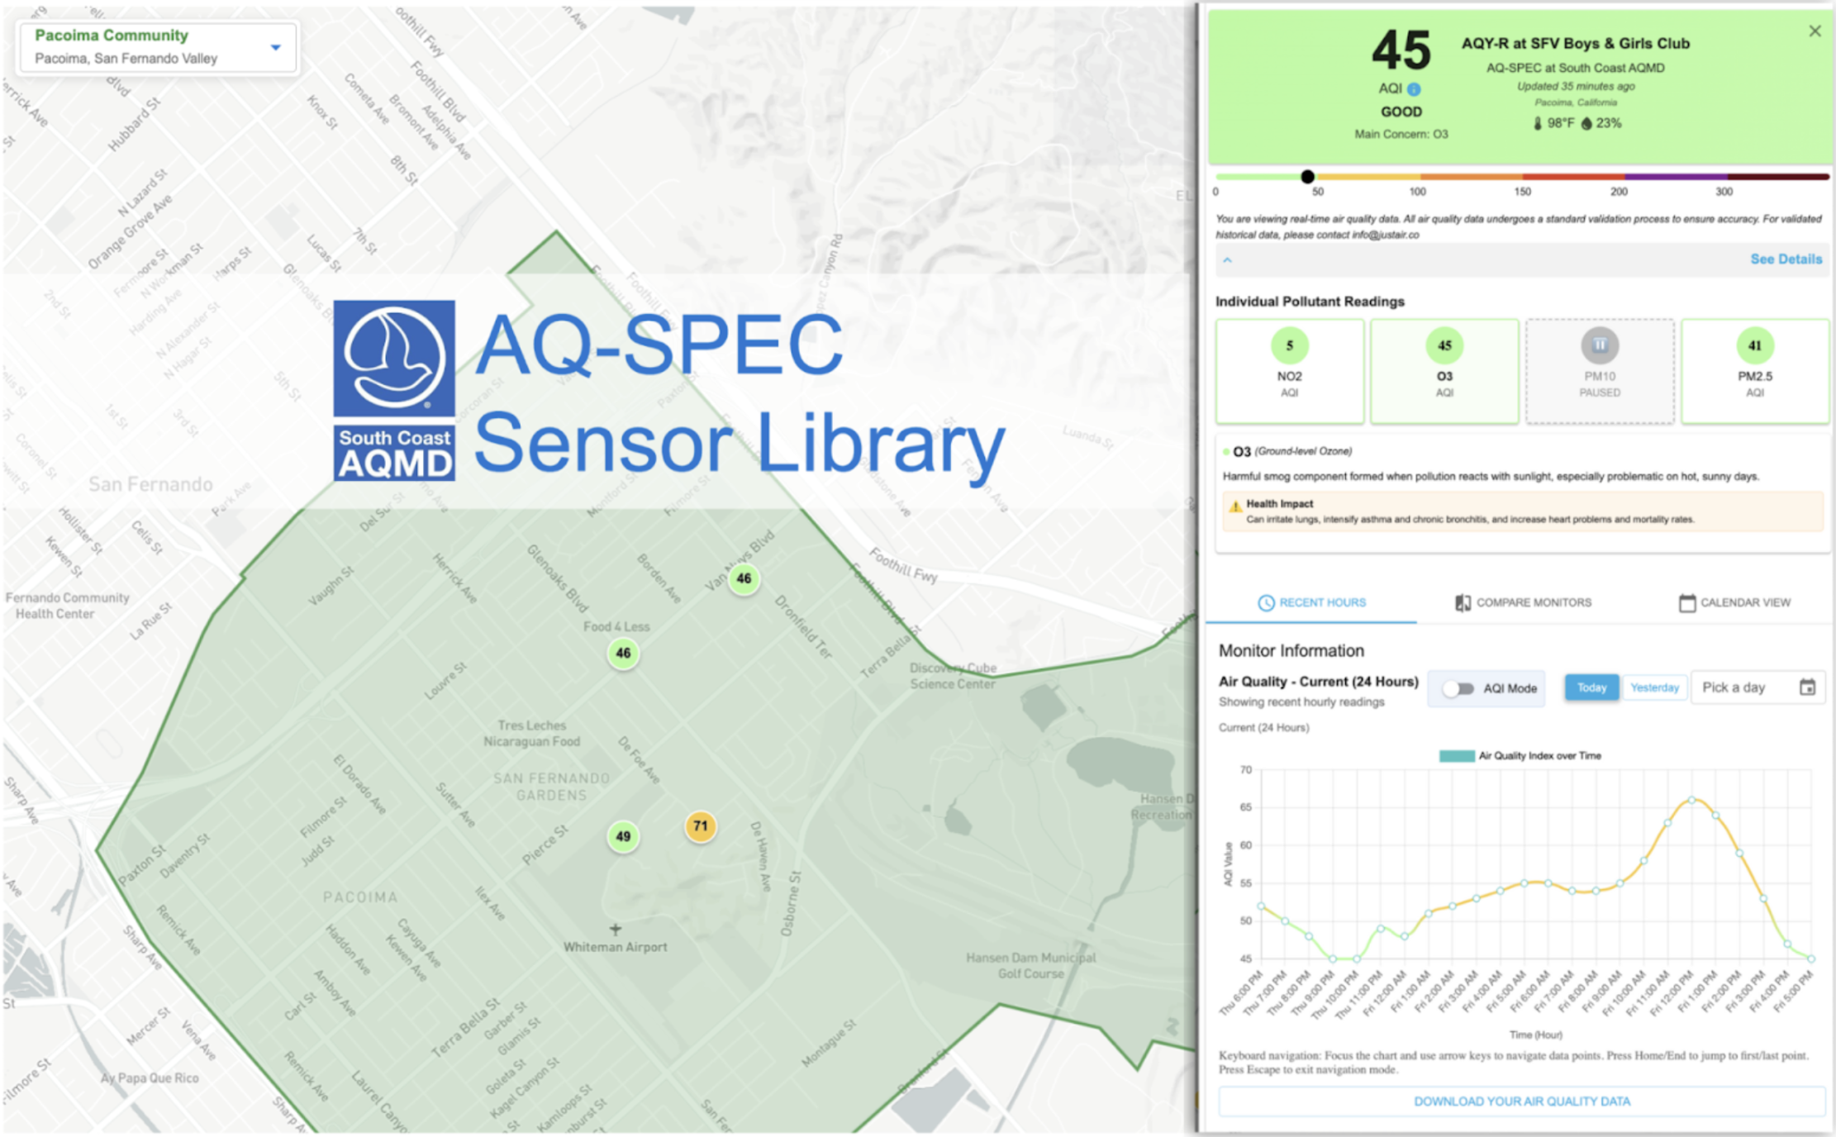
Task: Click the 49 sensor marker on map
Action: pos(623,837)
